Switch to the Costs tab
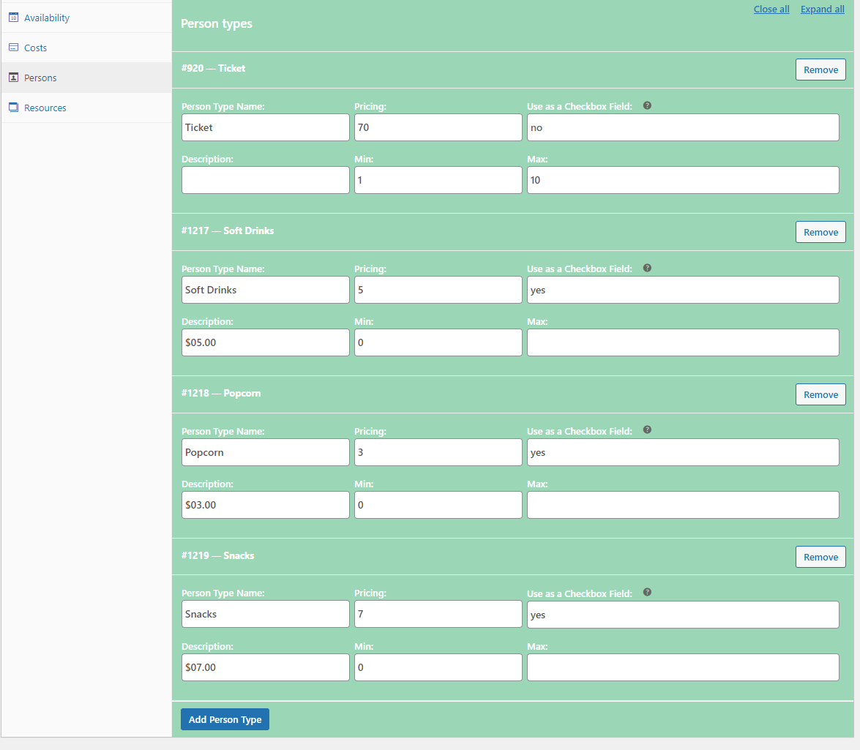The image size is (860, 750). (x=37, y=47)
